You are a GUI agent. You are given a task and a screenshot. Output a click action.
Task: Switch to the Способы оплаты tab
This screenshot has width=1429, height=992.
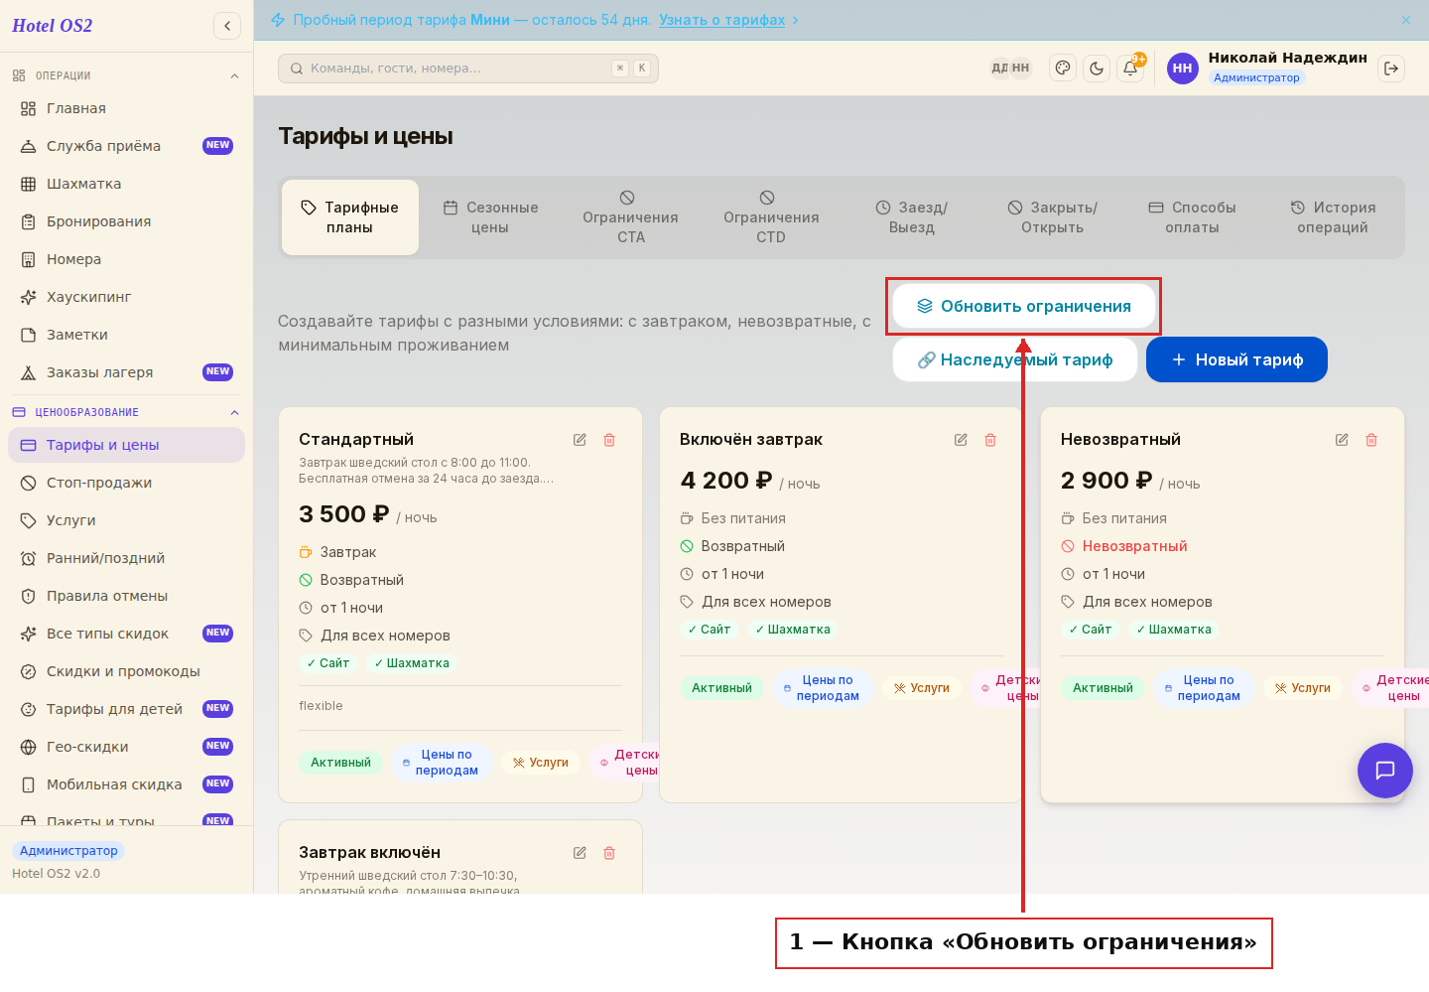click(x=1192, y=217)
